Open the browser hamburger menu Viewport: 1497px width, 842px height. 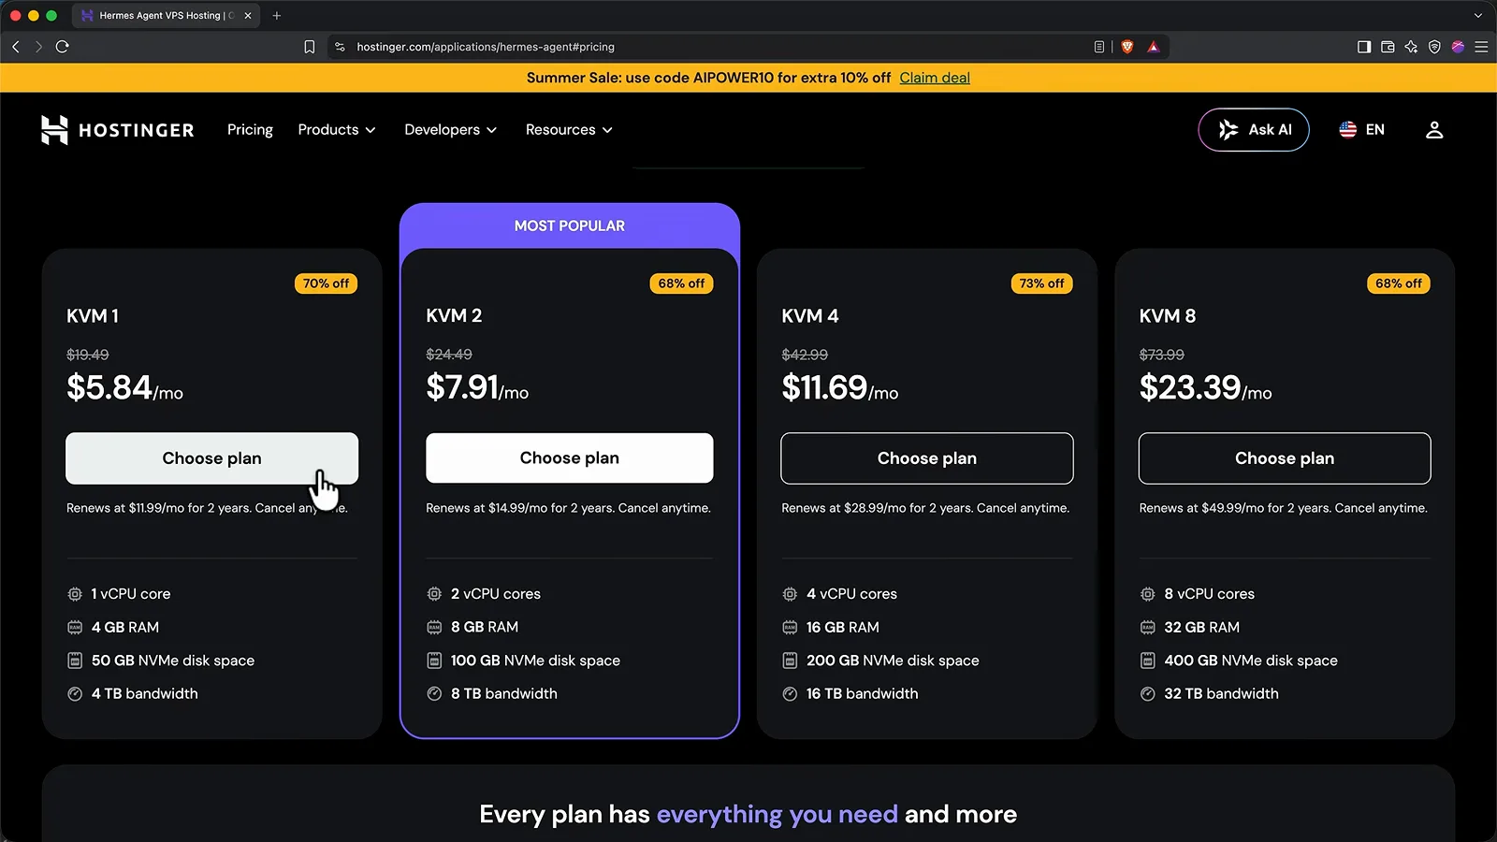tap(1481, 47)
